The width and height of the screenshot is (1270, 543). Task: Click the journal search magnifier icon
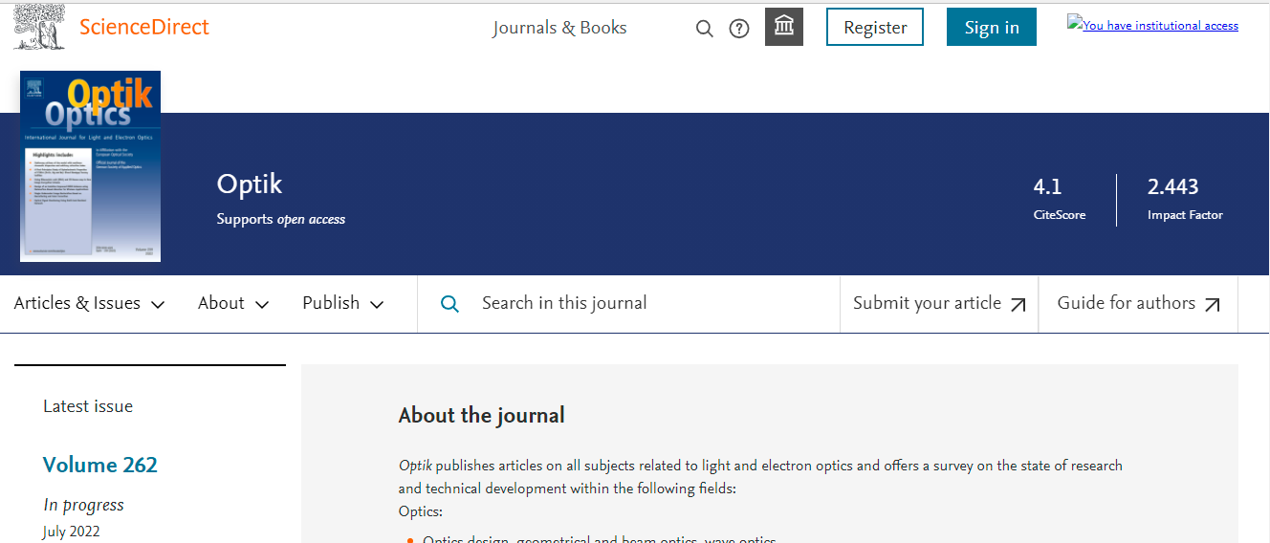coord(449,304)
